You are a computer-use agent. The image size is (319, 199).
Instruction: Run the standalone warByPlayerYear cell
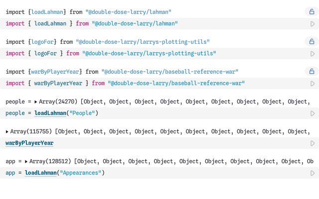[312, 143]
